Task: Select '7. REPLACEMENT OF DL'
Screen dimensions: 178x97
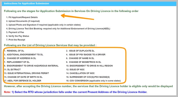Action: (x=17, y=62)
